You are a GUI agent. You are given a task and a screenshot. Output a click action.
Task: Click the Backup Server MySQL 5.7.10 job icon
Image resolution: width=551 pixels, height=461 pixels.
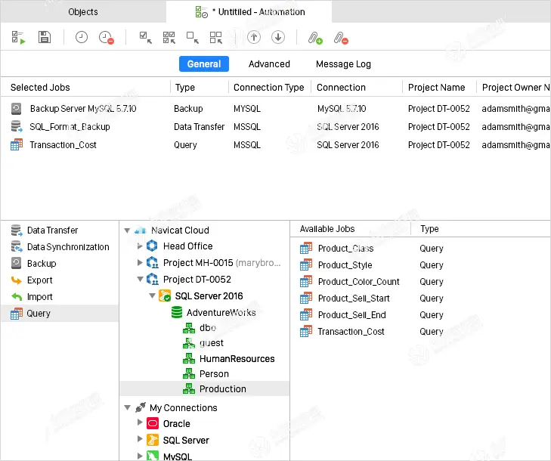click(x=16, y=109)
